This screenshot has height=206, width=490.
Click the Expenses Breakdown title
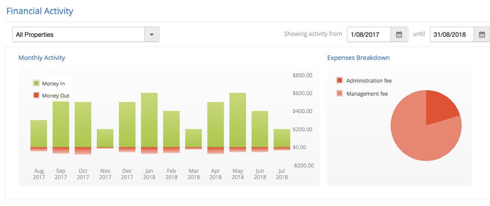click(358, 58)
